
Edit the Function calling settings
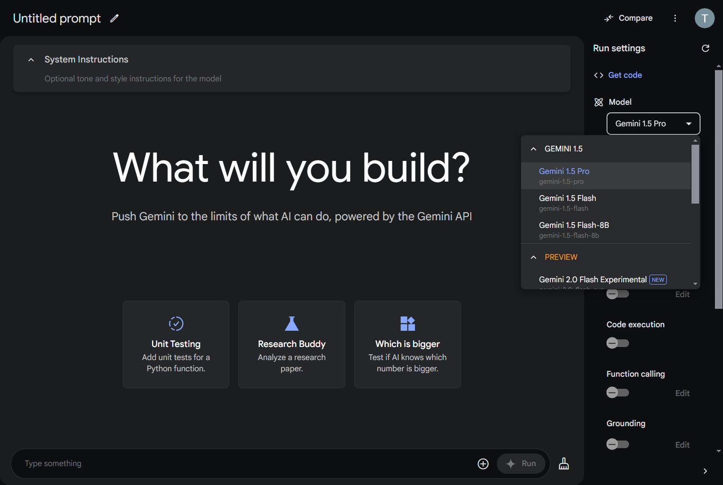coord(682,393)
